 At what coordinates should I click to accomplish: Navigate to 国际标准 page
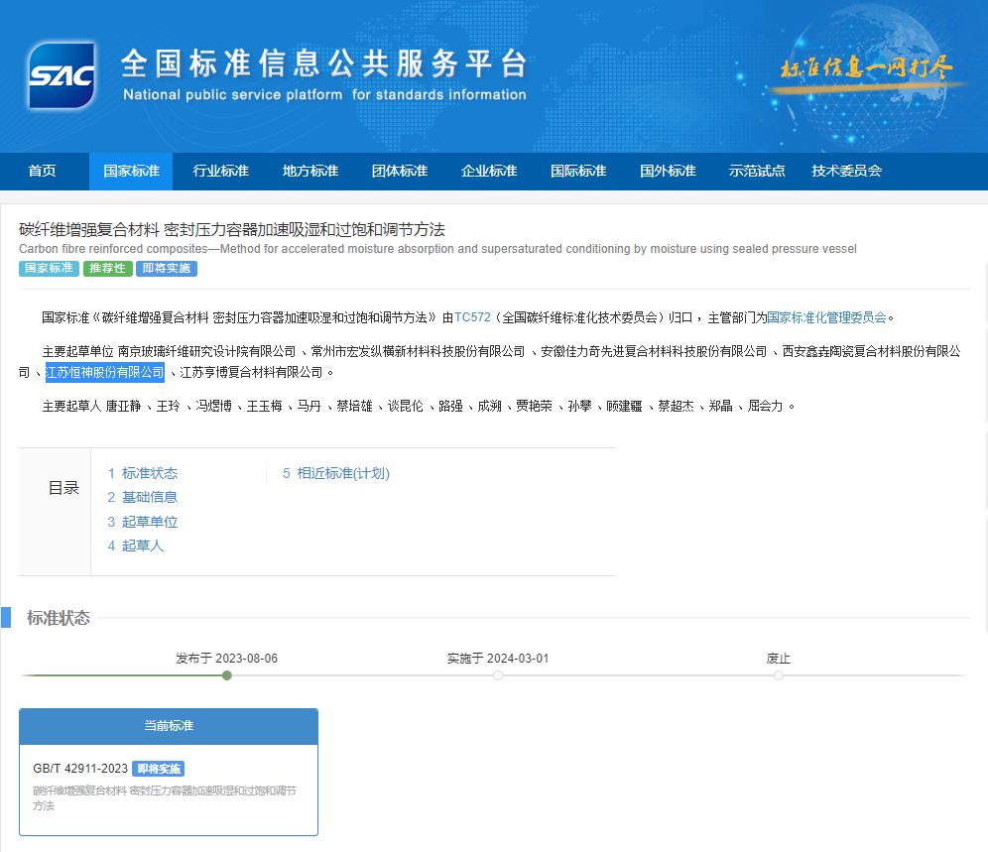(x=578, y=171)
